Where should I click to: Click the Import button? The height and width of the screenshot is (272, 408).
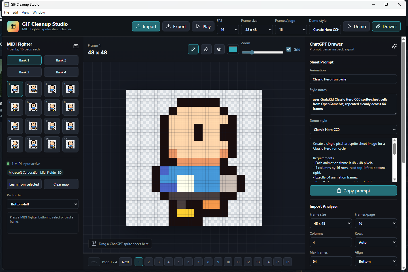point(146,26)
